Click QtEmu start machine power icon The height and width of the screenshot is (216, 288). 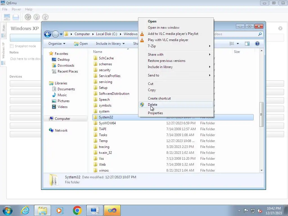point(28,17)
